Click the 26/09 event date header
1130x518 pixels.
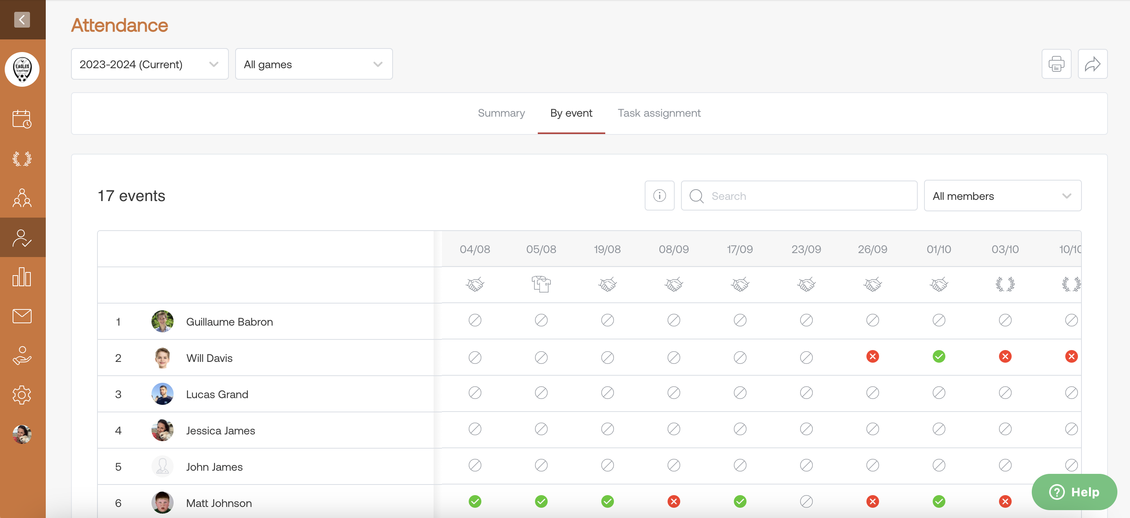872,250
